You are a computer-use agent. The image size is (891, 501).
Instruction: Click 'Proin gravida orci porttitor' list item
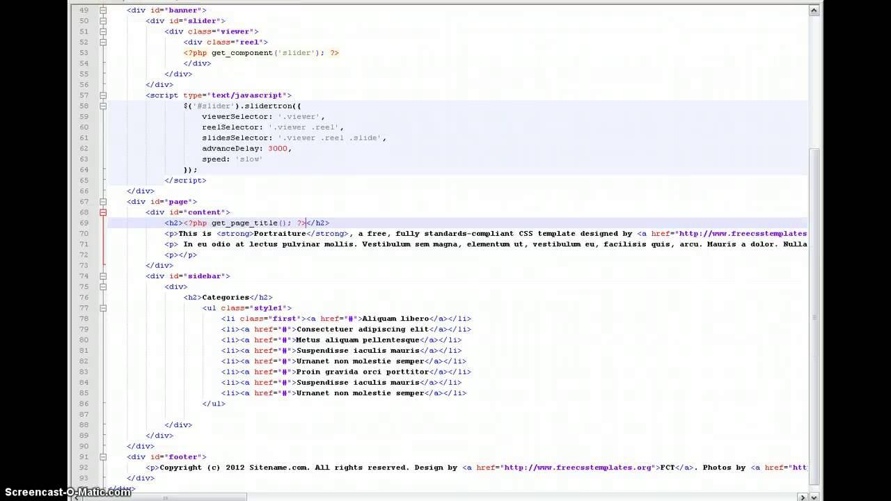click(363, 372)
